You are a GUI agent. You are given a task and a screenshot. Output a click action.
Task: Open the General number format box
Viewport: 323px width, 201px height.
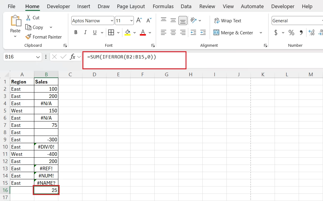tap(297, 20)
